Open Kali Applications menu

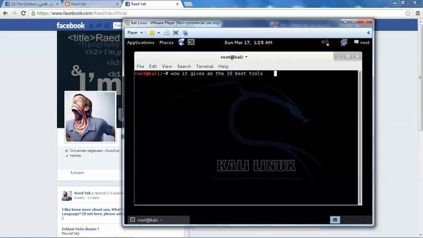pos(141,42)
